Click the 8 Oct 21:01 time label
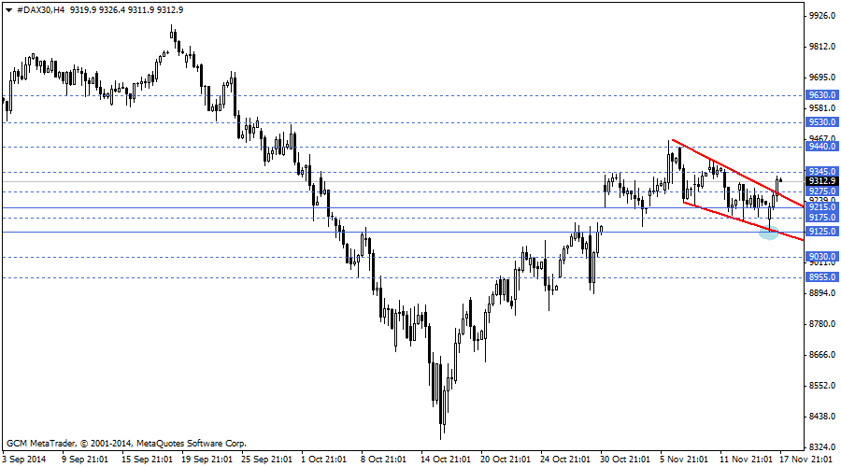This screenshot has width=841, height=467. click(383, 460)
